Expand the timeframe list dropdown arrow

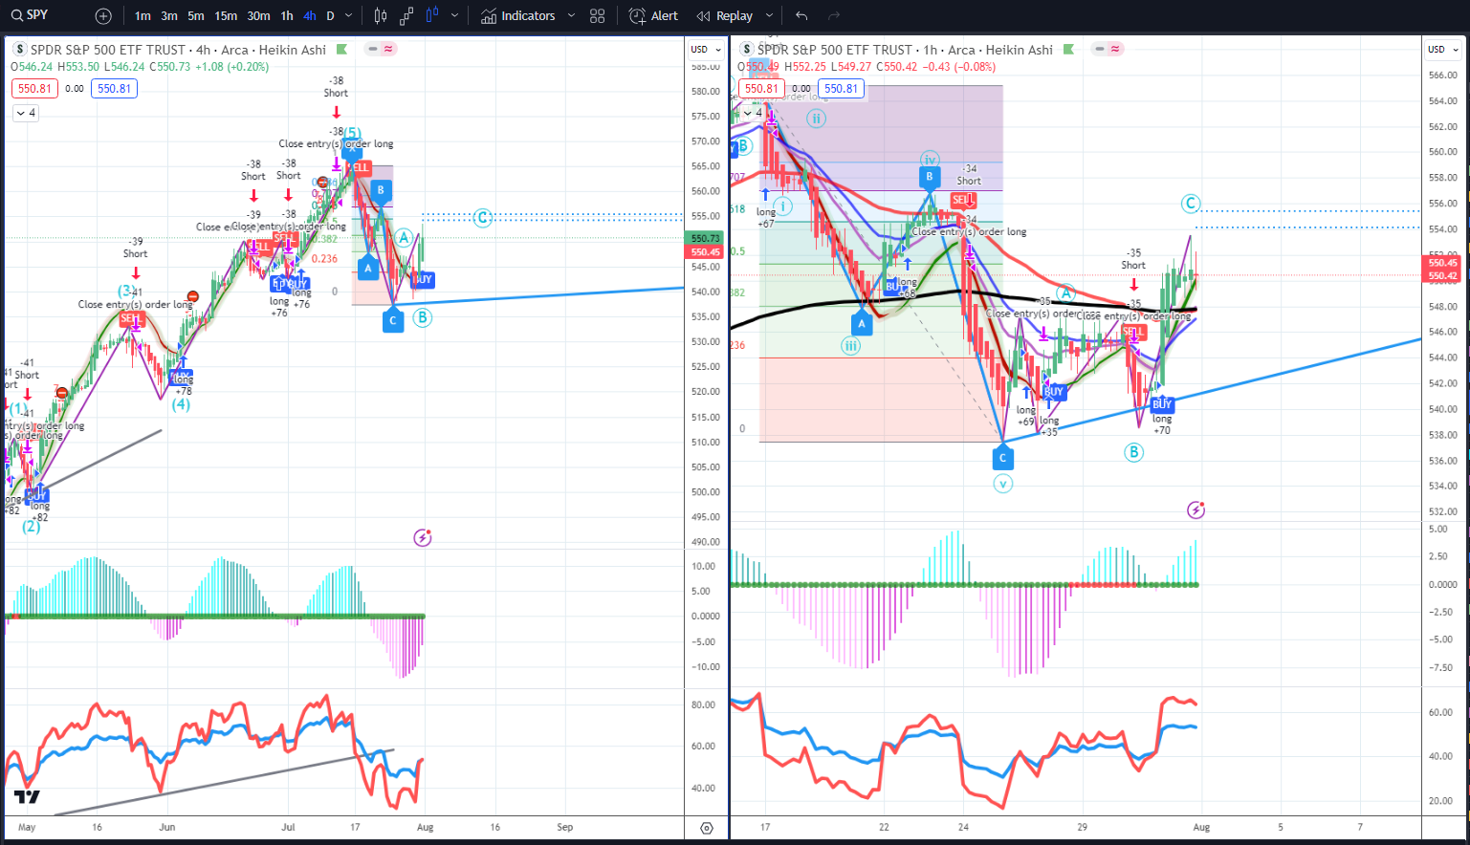point(348,16)
